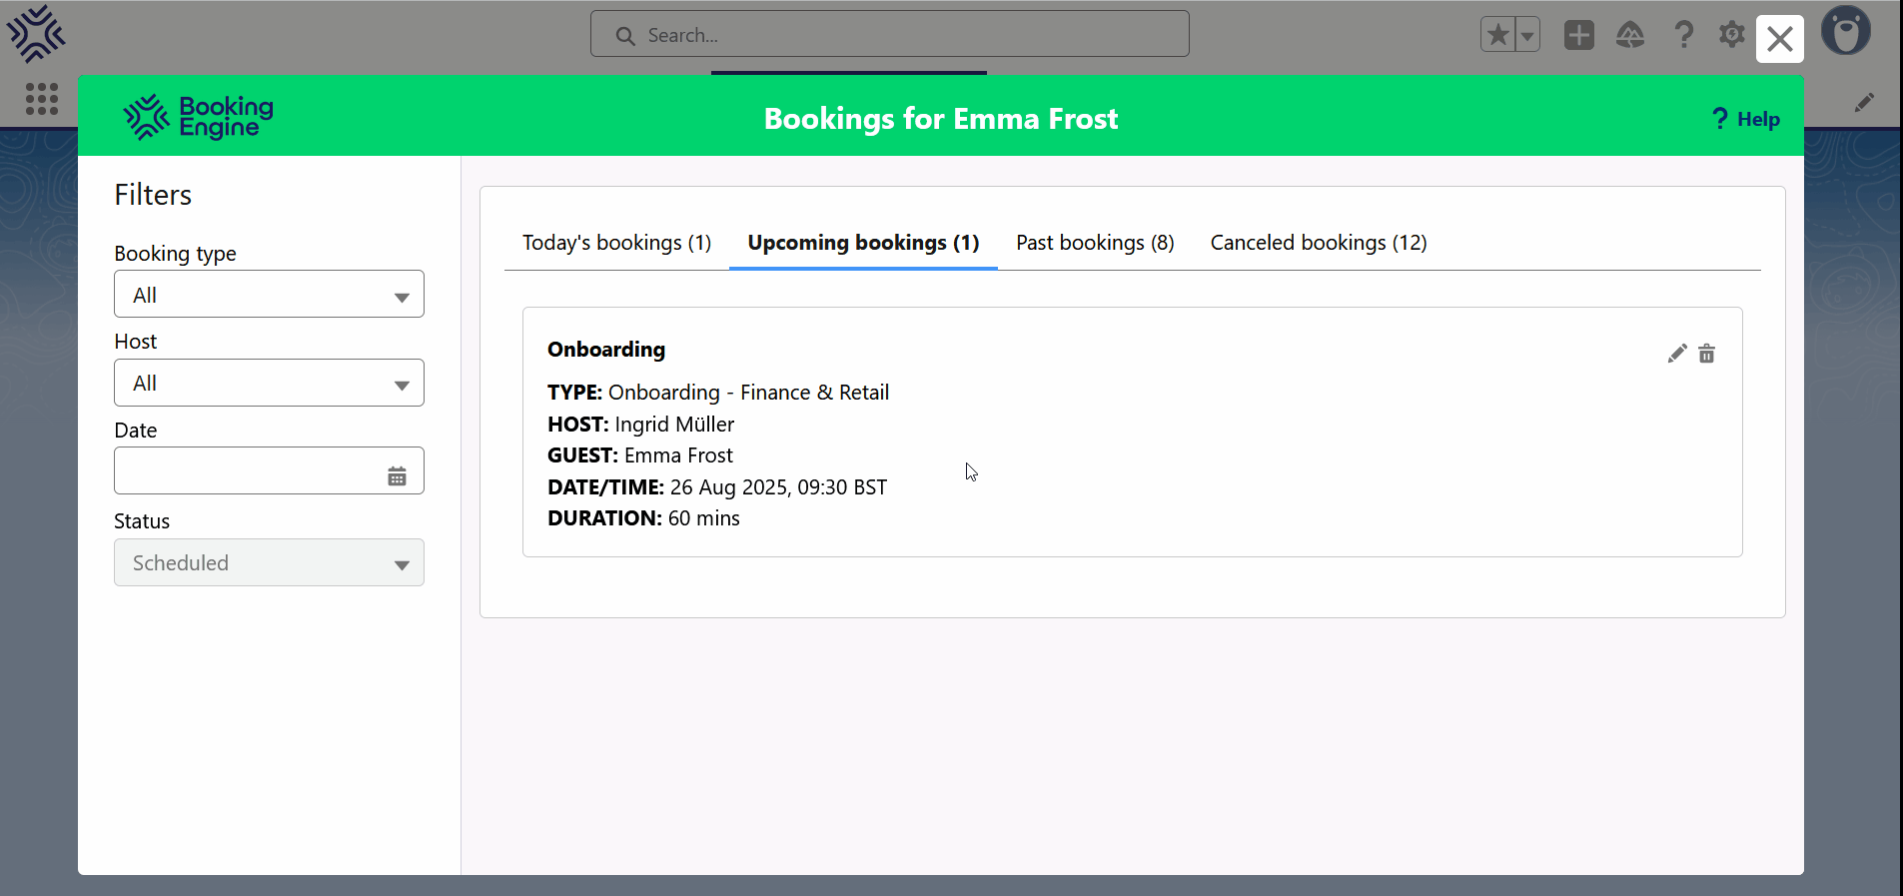Click the Bookings for Emma Frost heading
This screenshot has height=896, width=1903.
click(941, 119)
